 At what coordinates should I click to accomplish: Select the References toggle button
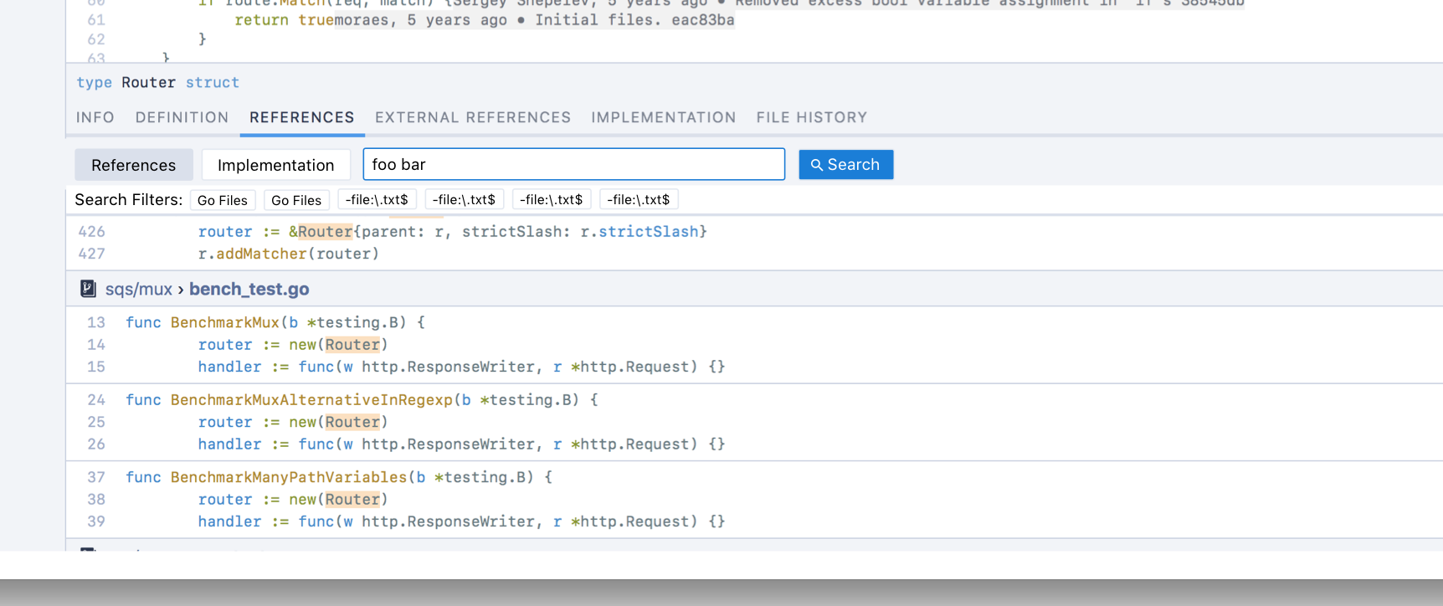[134, 165]
